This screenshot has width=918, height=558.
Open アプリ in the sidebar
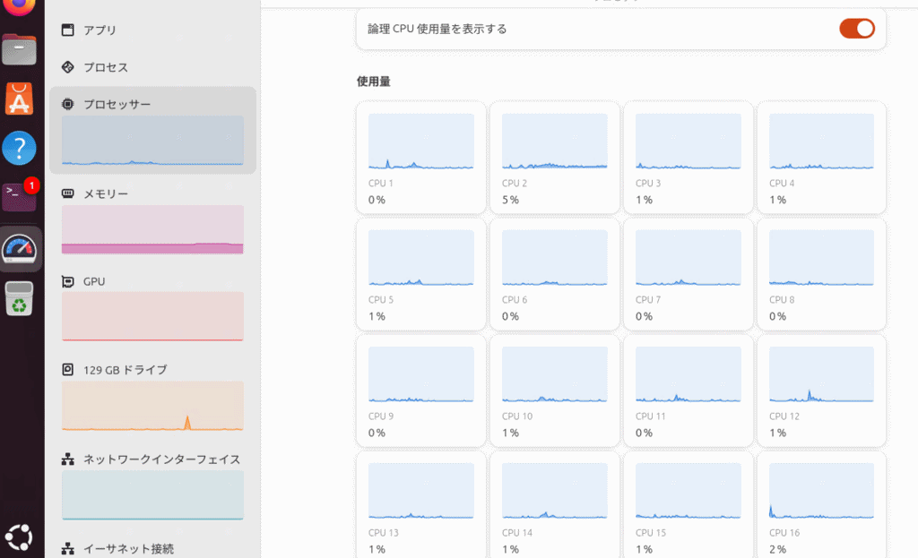tap(100, 30)
